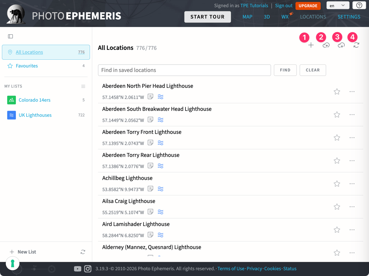The height and width of the screenshot is (276, 369).
Task: Click the Sign out link
Action: pyautogui.click(x=284, y=6)
